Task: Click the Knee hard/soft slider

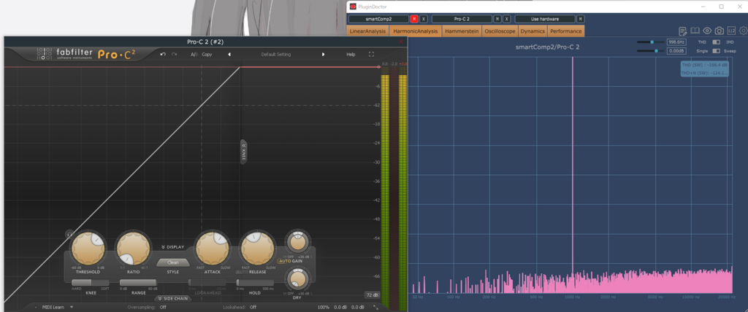Action: click(x=90, y=283)
